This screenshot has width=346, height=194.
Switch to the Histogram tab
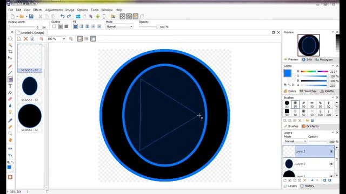point(324,60)
